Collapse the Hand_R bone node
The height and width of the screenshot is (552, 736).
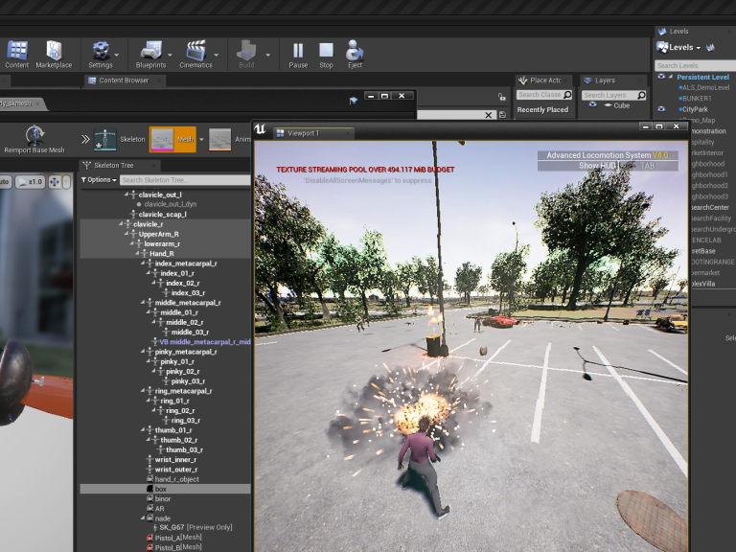[138, 253]
